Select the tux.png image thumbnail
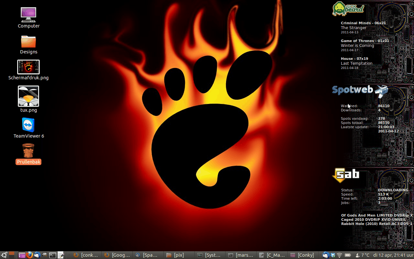This screenshot has height=259, width=414. pyautogui.click(x=28, y=96)
